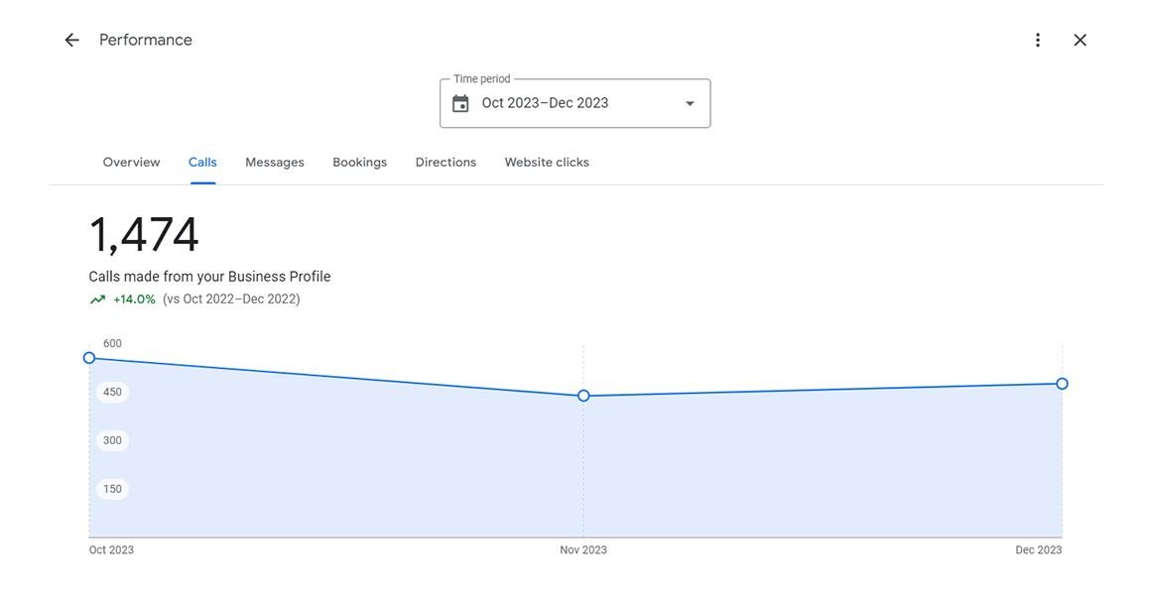
Task: Click the 1,474 total calls figure
Action: coord(144,235)
